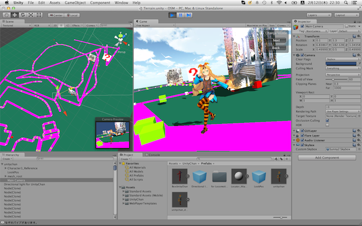Disable the Camera component checkbox
The height and width of the screenshot is (226, 362).
(x=302, y=55)
